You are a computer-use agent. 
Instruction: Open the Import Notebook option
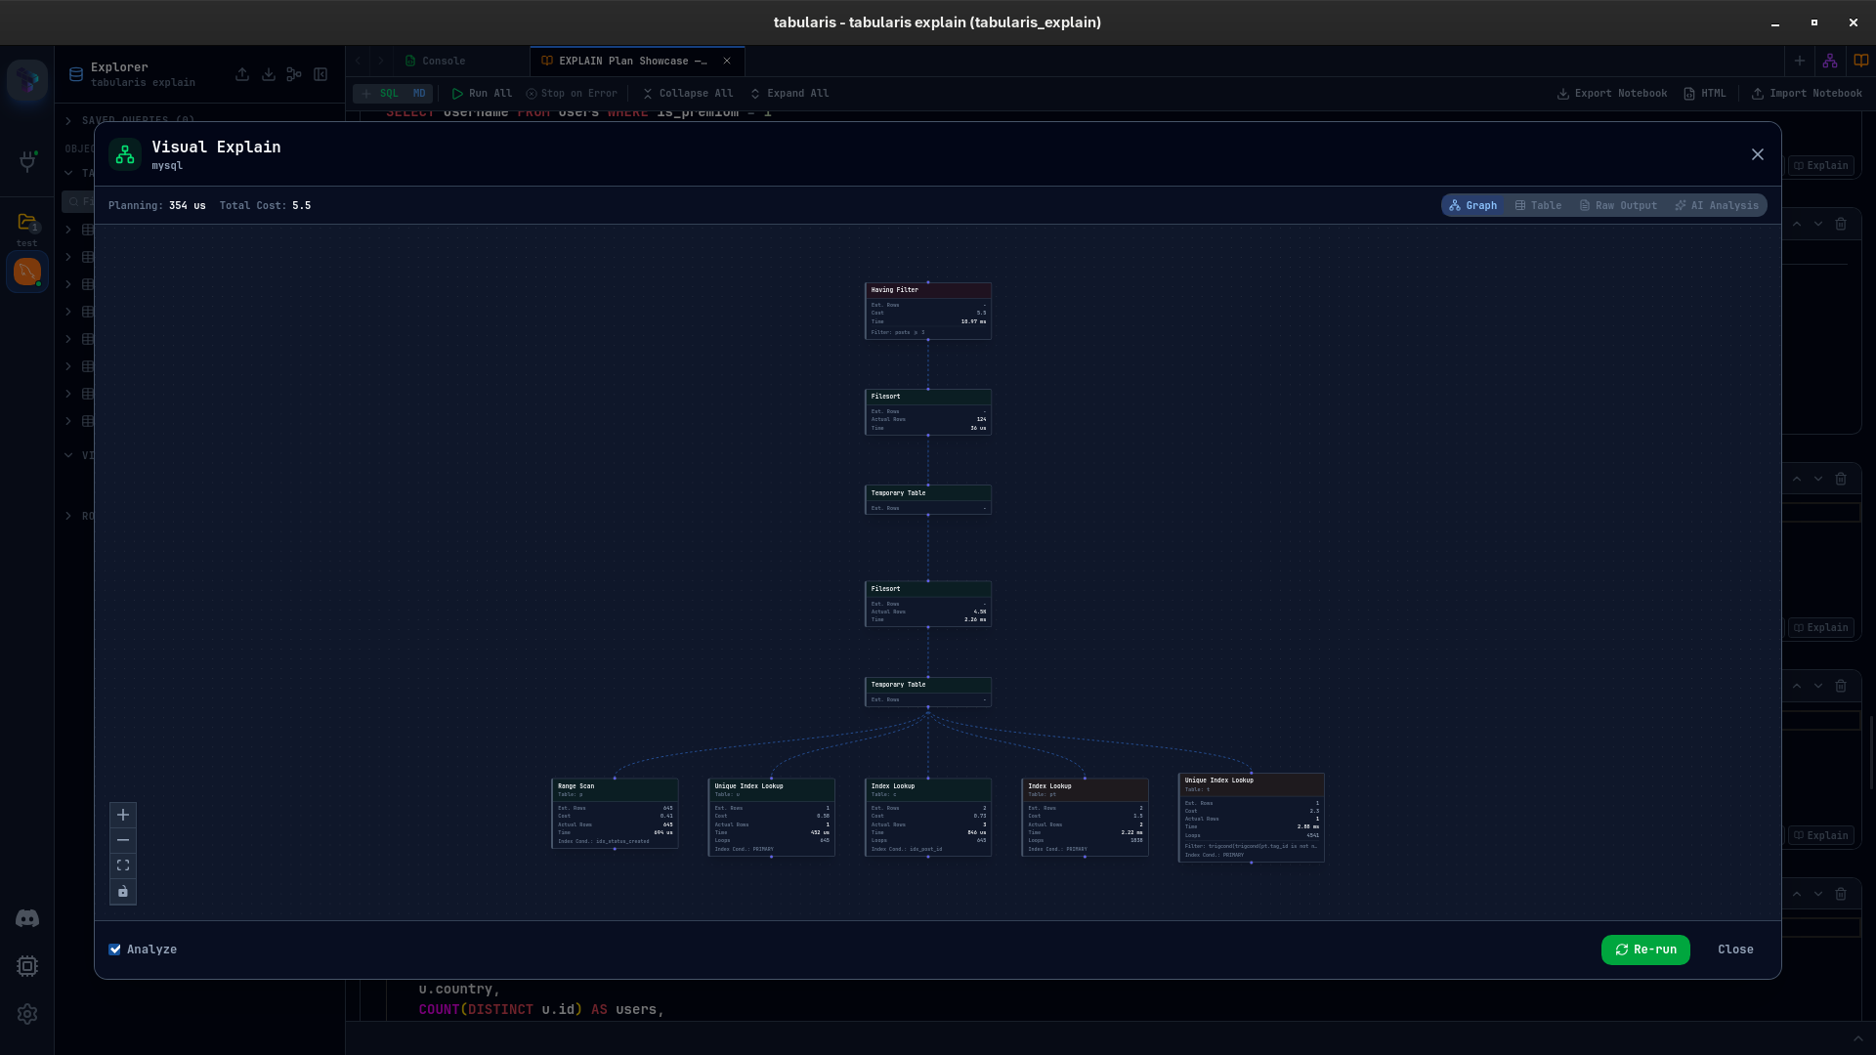click(1806, 93)
